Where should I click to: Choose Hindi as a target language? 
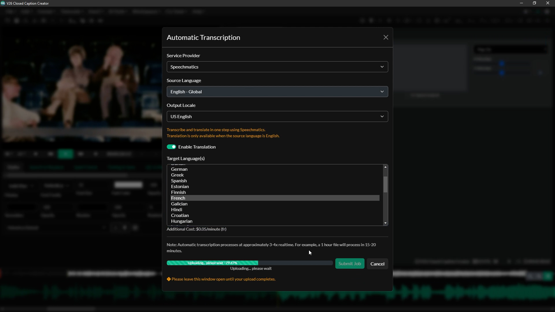tap(275, 210)
